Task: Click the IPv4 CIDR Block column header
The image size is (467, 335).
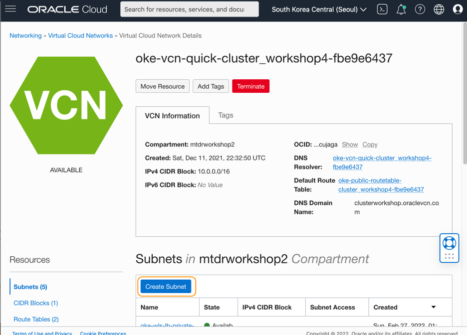Action: tap(271, 307)
